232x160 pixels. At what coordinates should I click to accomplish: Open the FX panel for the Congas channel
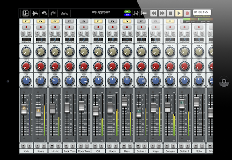pyautogui.click(x=170, y=21)
